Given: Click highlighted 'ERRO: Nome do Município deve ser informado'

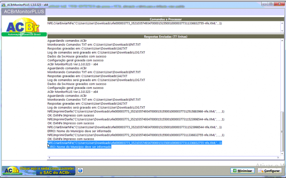Looking at the screenshot, I should [79, 147].
